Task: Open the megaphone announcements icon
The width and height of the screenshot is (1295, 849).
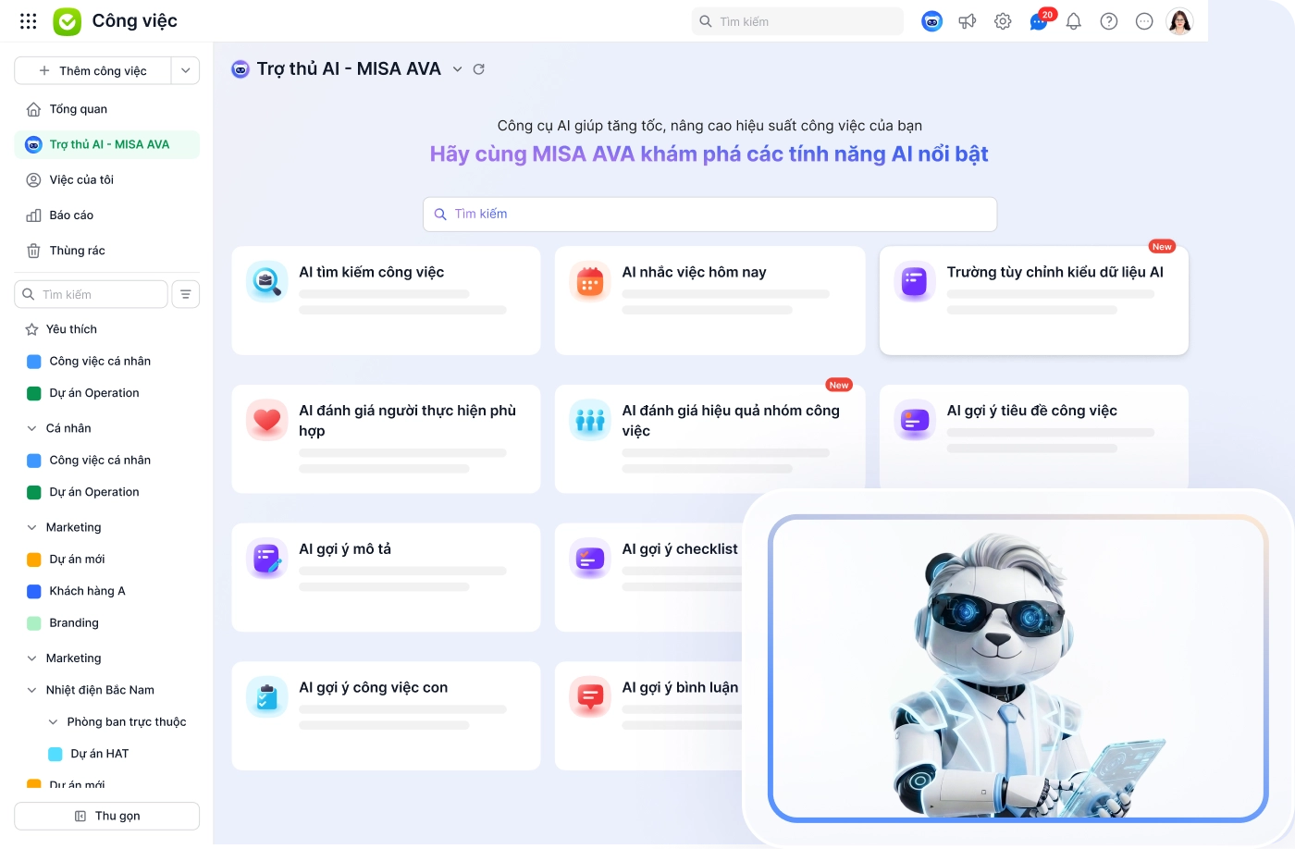Action: point(968,21)
